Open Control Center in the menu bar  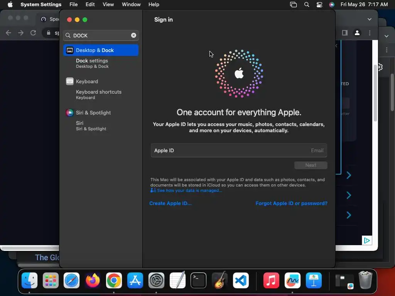tap(319, 5)
